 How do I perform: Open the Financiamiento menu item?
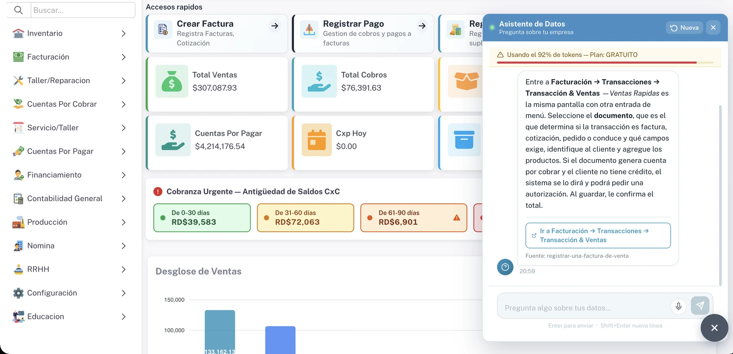tap(70, 175)
